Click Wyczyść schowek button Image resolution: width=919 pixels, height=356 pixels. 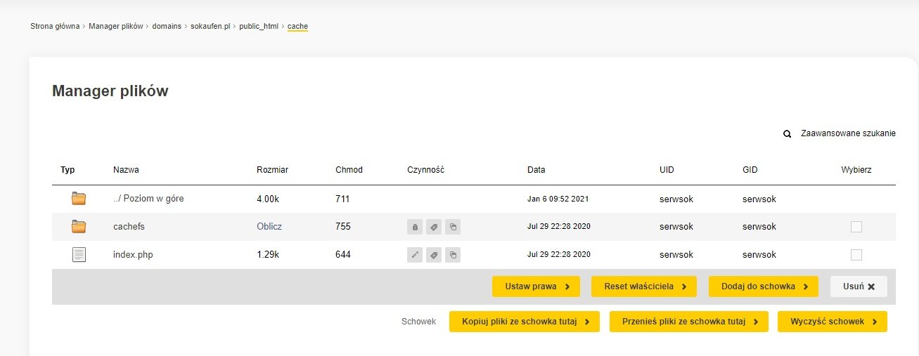pyautogui.click(x=832, y=322)
